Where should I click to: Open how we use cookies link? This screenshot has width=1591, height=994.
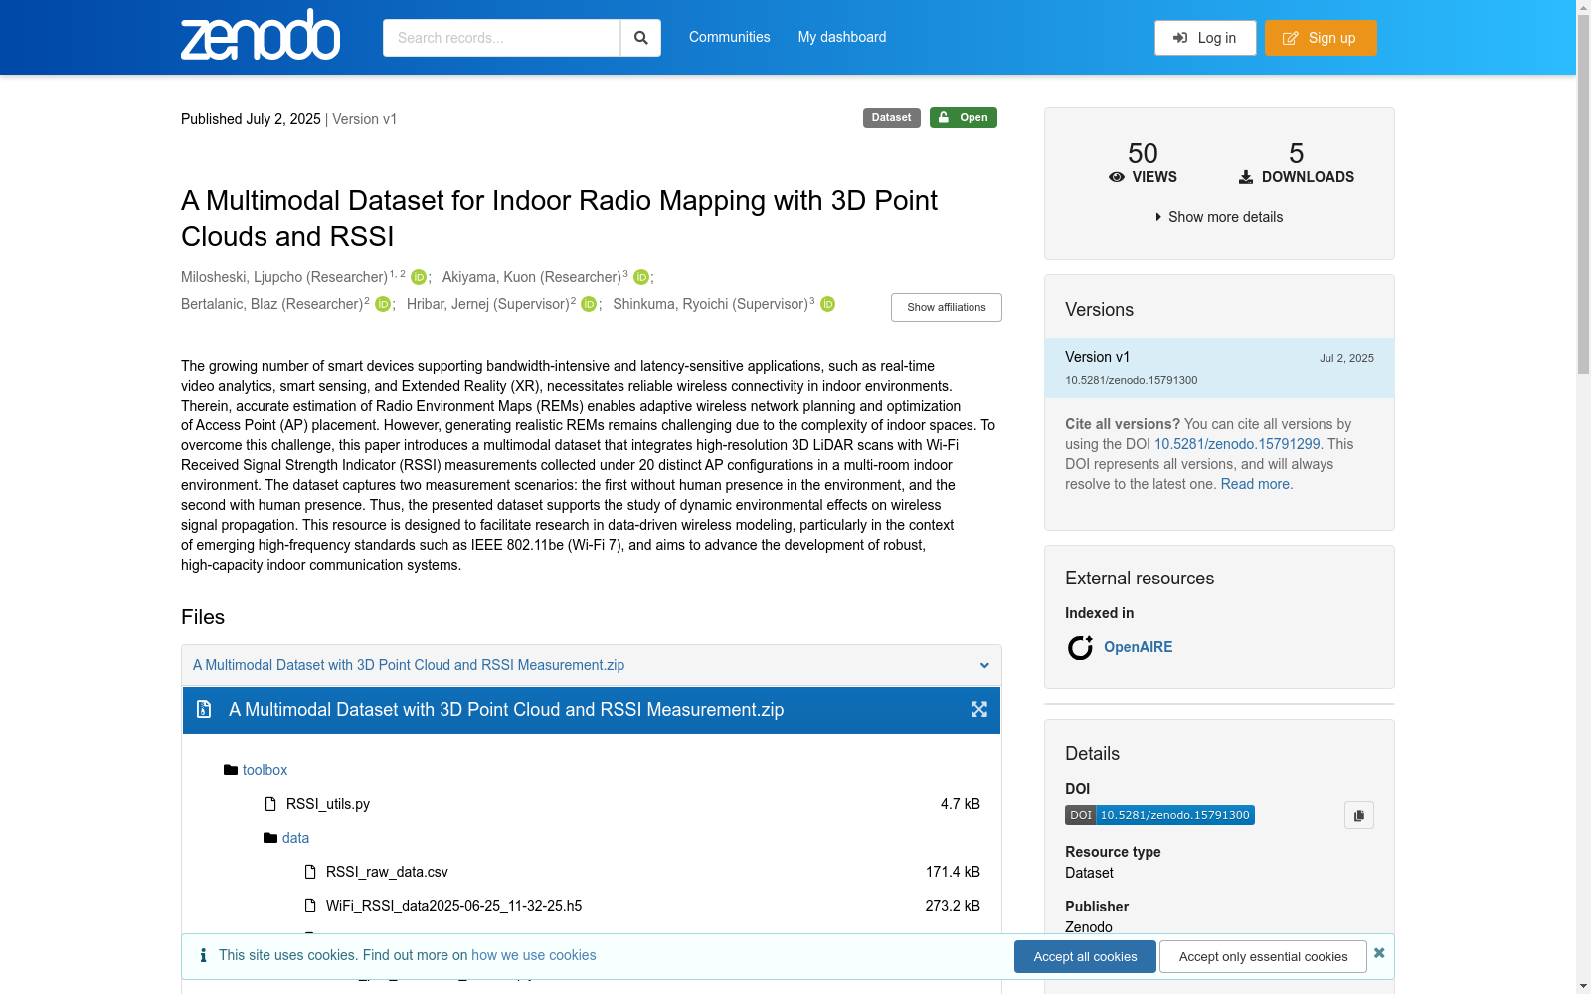pyautogui.click(x=534, y=955)
